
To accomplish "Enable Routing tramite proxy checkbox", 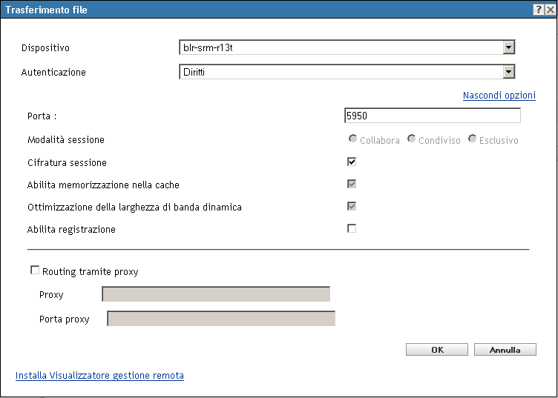I will [x=35, y=271].
